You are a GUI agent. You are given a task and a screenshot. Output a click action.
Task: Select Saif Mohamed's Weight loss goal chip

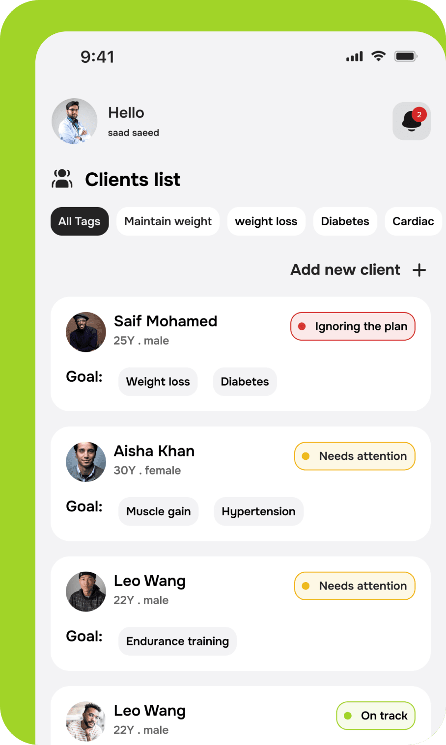coord(158,382)
